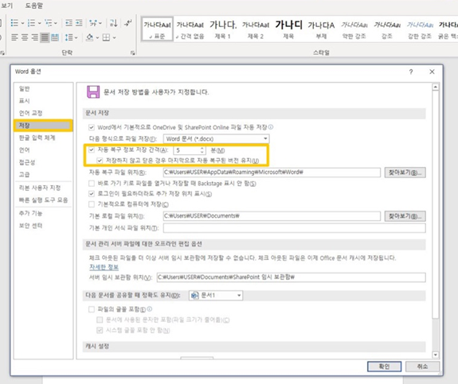Click 자동 복구 파일 위치 path field
Viewport: 458px width, 384px height.
click(x=272, y=173)
